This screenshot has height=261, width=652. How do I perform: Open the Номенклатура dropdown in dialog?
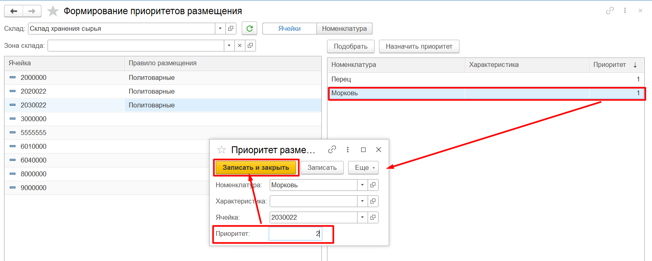[x=362, y=185]
